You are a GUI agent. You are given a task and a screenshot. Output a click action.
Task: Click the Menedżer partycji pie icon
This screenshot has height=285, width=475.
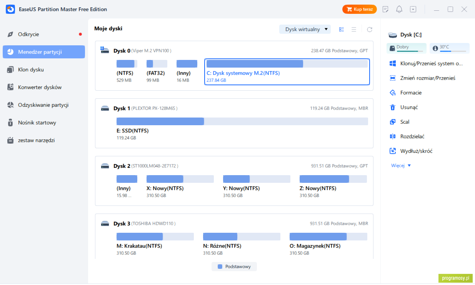(11, 52)
